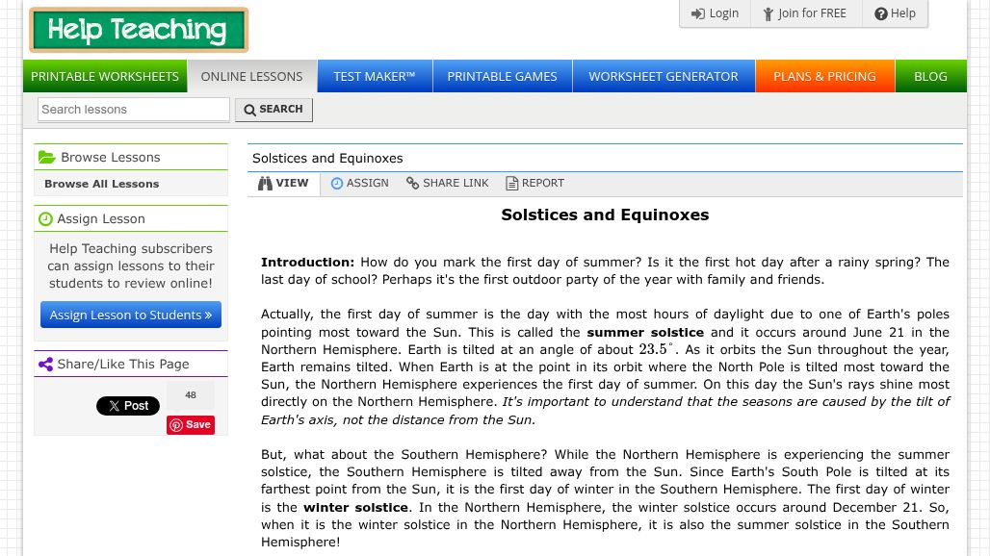This screenshot has width=990, height=556.
Task: Click the Pinterest Save button
Action: (x=191, y=425)
